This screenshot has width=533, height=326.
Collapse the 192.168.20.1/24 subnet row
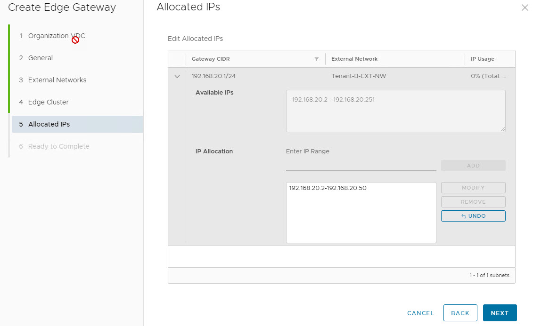(177, 77)
